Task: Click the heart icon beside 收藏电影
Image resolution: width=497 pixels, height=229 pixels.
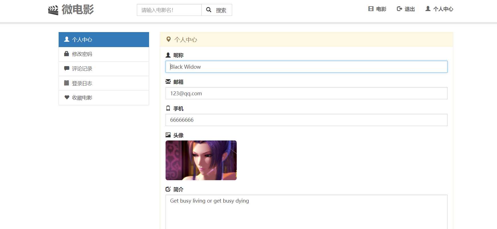Action: (67, 97)
